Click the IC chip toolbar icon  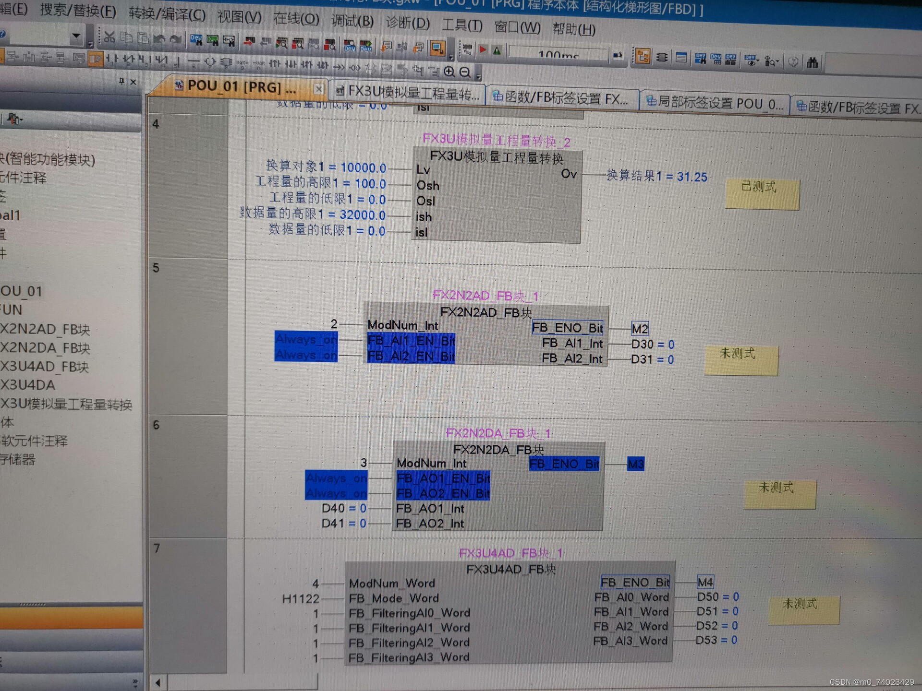tap(662, 58)
